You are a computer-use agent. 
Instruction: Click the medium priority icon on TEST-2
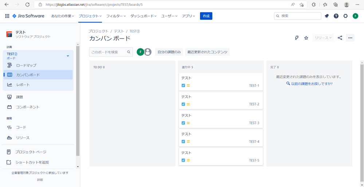[188, 104]
